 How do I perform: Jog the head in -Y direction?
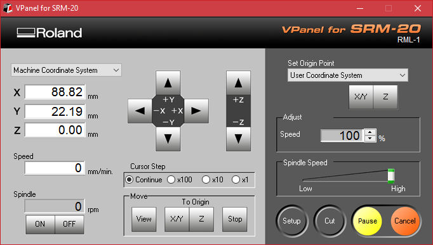tap(168, 139)
